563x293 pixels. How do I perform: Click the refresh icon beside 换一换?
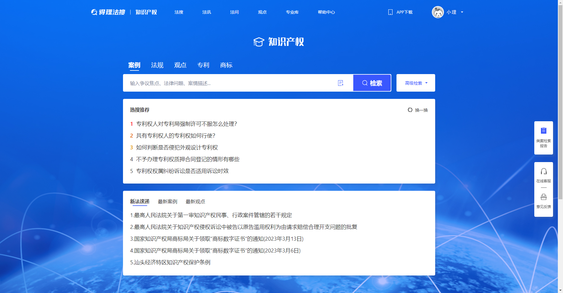click(410, 110)
